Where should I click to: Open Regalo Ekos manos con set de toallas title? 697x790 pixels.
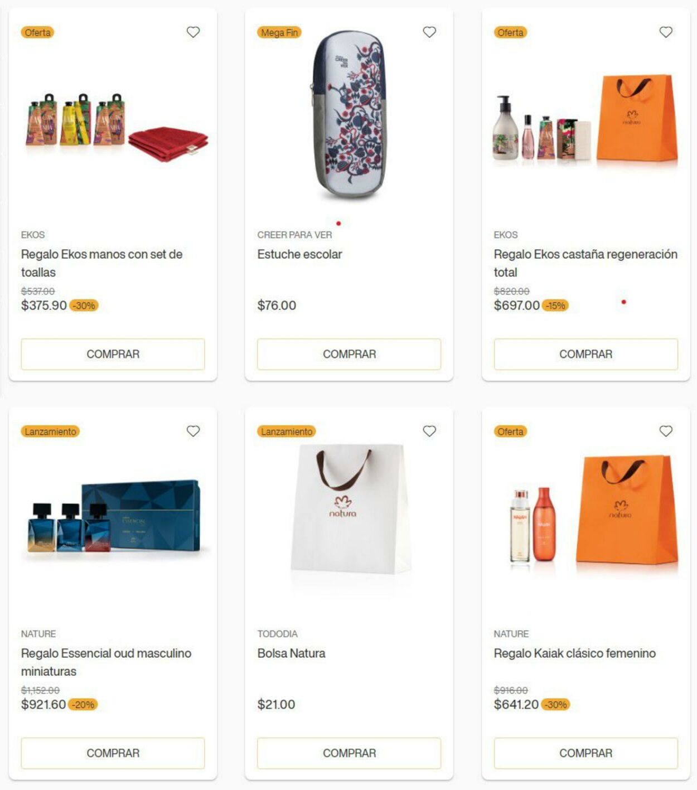[102, 263]
